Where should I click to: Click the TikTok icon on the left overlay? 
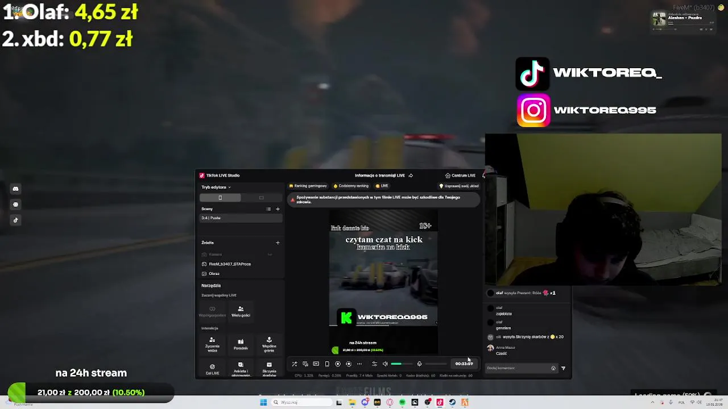click(x=15, y=220)
